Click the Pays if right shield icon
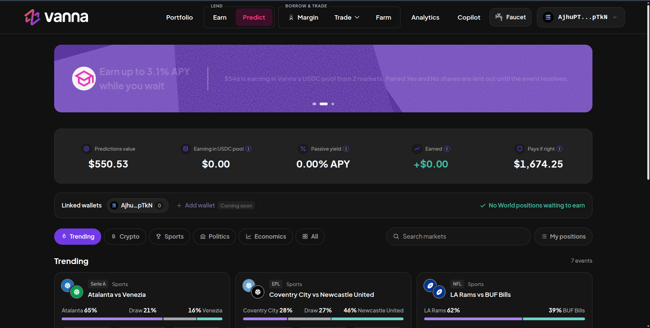Screen dimensions: 650x328 520,149
